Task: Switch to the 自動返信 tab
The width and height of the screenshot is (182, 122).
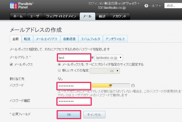Action: 69,39
